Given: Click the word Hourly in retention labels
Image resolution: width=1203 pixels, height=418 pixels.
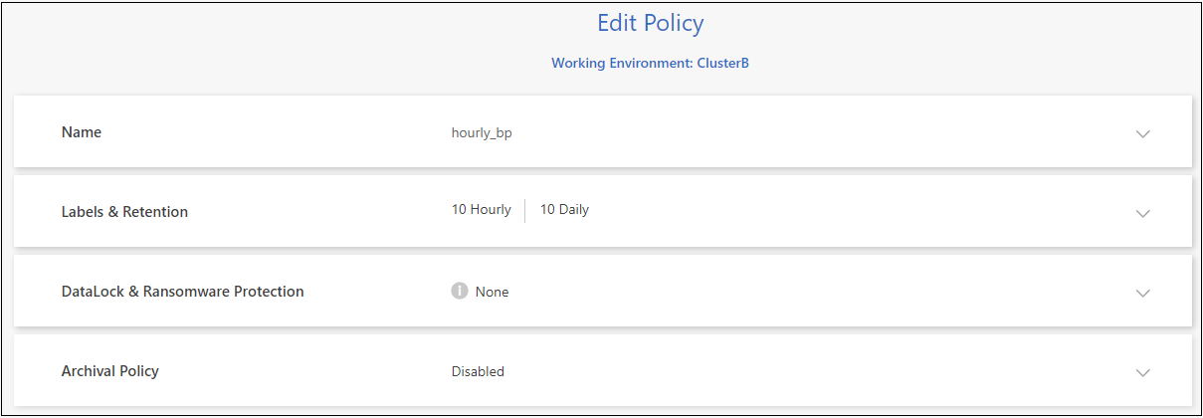Looking at the screenshot, I should click(491, 210).
